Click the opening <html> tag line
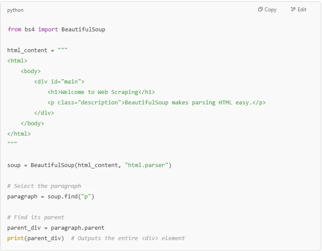 tap(17, 61)
